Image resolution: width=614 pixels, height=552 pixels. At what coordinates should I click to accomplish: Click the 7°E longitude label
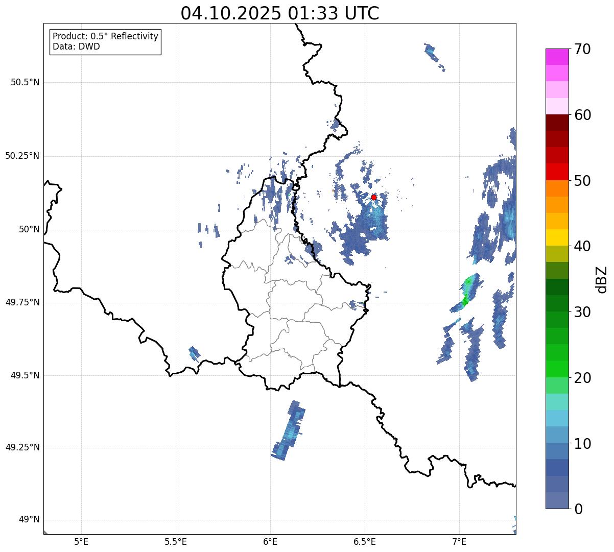pos(459,542)
